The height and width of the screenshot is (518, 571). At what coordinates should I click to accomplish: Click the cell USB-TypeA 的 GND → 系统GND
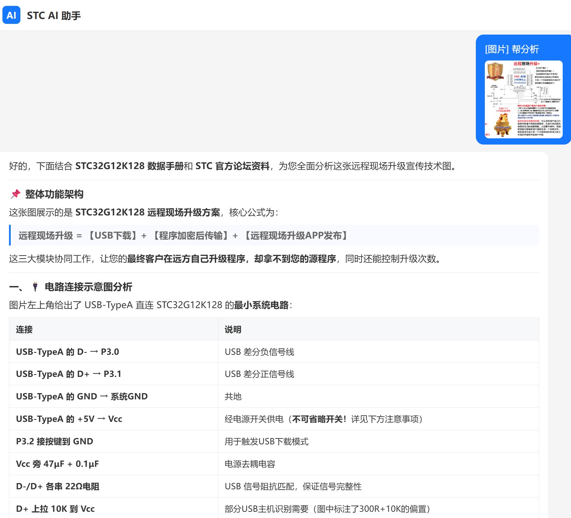pyautogui.click(x=114, y=396)
